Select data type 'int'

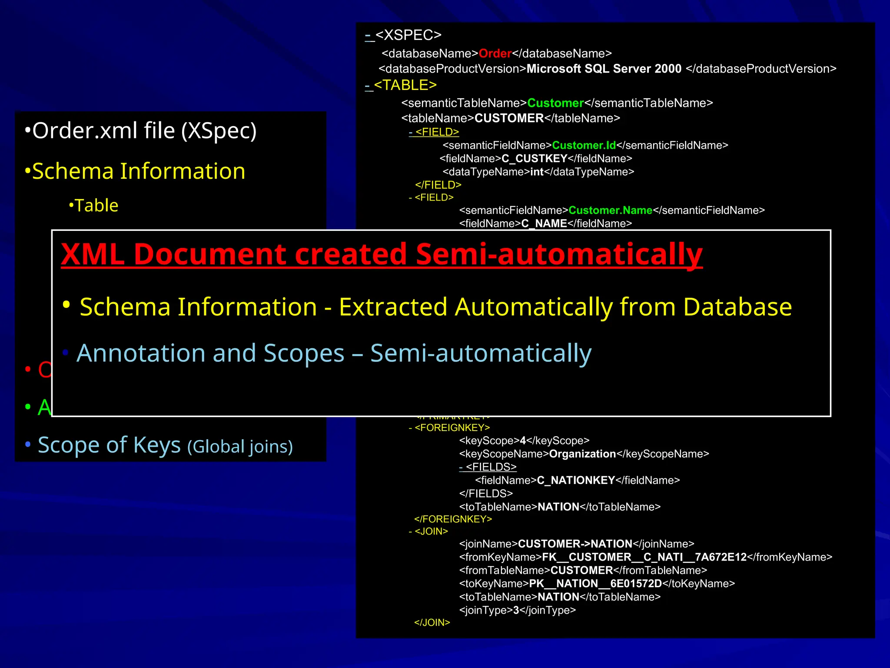click(x=537, y=172)
